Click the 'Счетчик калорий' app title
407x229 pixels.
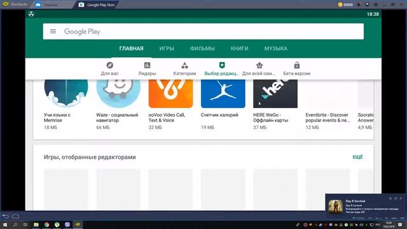tap(219, 115)
